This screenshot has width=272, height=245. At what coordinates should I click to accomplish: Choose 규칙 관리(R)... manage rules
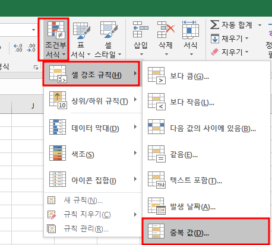(x=93, y=229)
